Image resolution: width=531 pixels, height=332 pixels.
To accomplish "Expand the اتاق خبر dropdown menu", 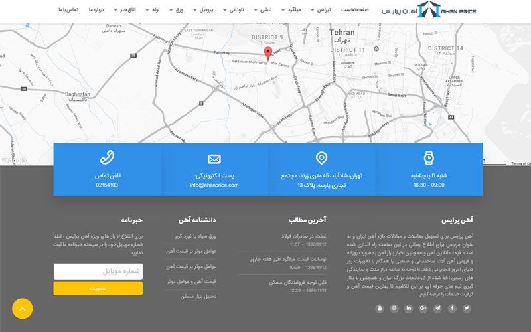I will click(x=125, y=10).
